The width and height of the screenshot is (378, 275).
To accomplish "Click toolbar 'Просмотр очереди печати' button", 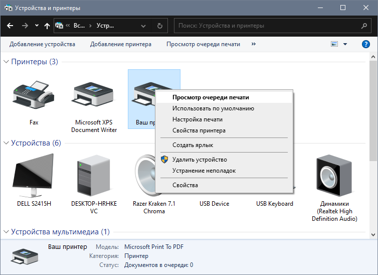I will point(203,44).
